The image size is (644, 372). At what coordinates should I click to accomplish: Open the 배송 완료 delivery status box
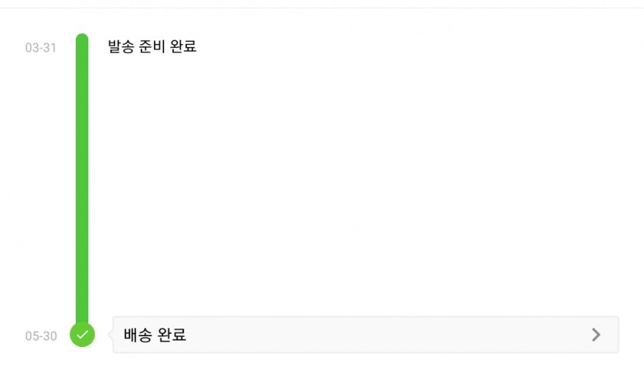click(366, 334)
